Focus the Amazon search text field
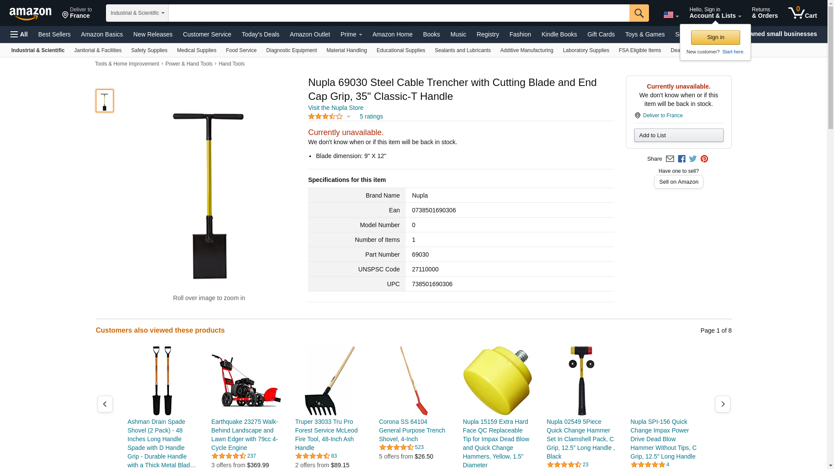Image resolution: width=834 pixels, height=469 pixels. 399,13
